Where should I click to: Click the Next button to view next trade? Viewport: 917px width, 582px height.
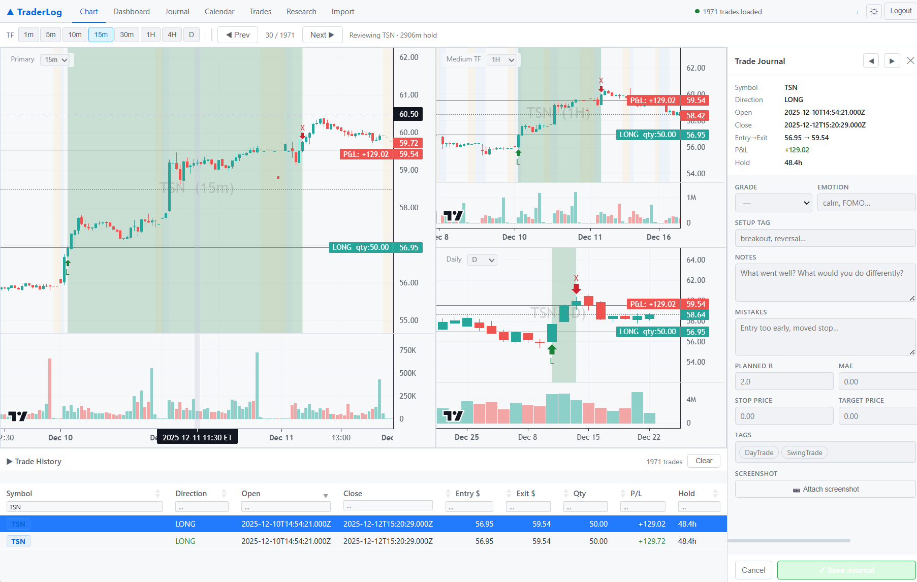(x=322, y=35)
